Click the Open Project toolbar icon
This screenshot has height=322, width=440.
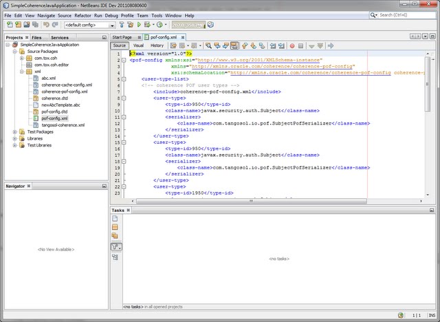pos(27,25)
